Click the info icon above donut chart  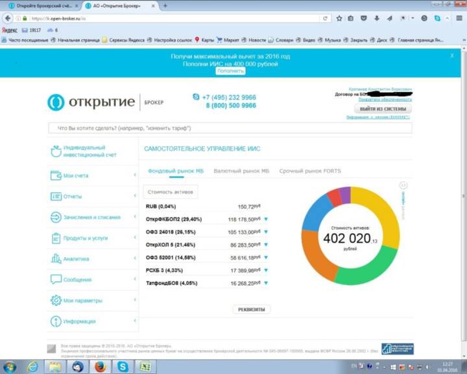(x=403, y=186)
